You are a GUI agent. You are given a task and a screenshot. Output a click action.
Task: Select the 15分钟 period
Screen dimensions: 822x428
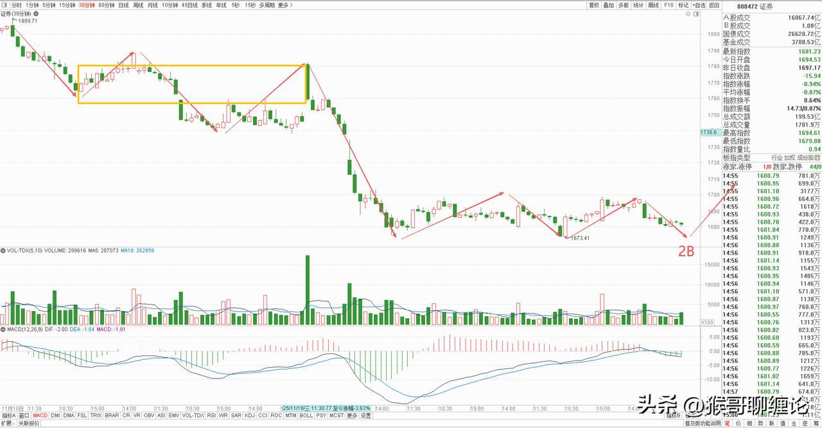pos(67,5)
